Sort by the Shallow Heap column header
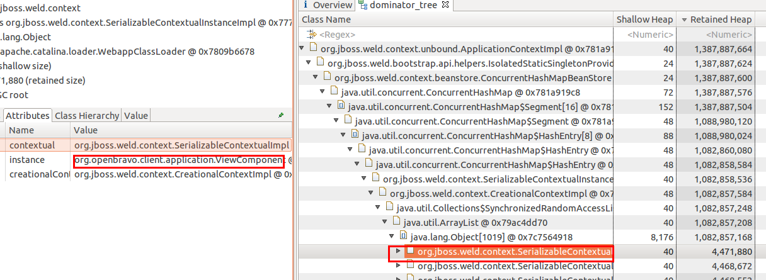The image size is (766, 280). pos(645,20)
